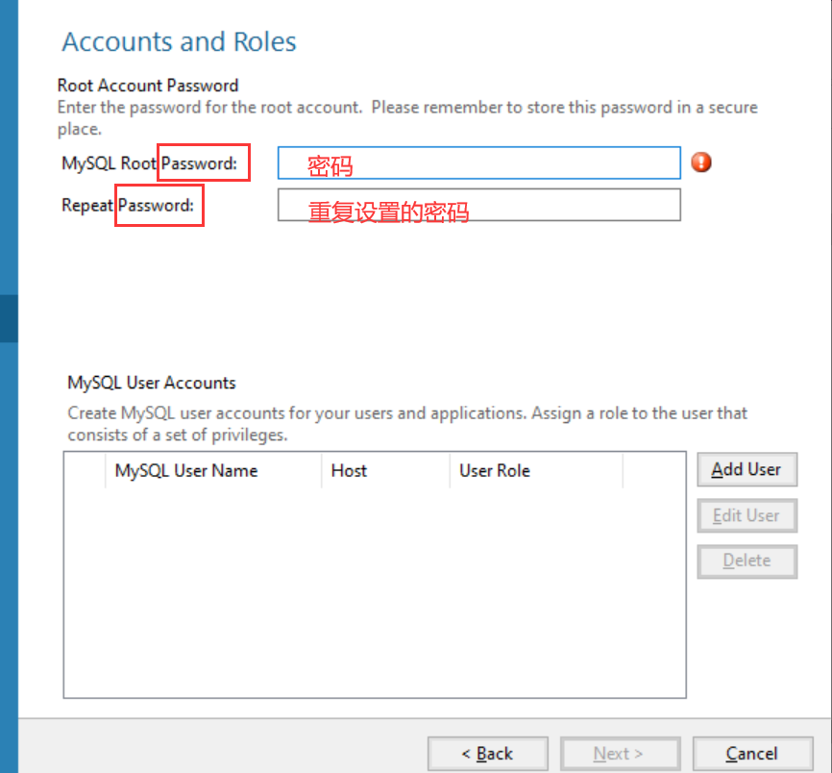This screenshot has height=773, width=832.
Task: Click the Accounts and Roles page heading
Action: pos(179,42)
